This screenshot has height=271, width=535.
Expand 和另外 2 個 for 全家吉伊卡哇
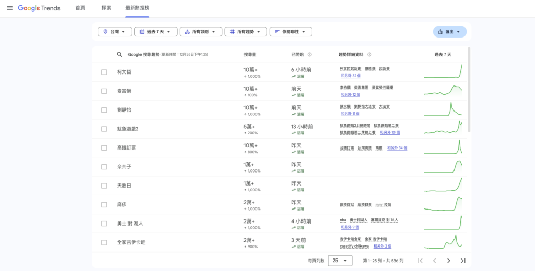[382, 246]
